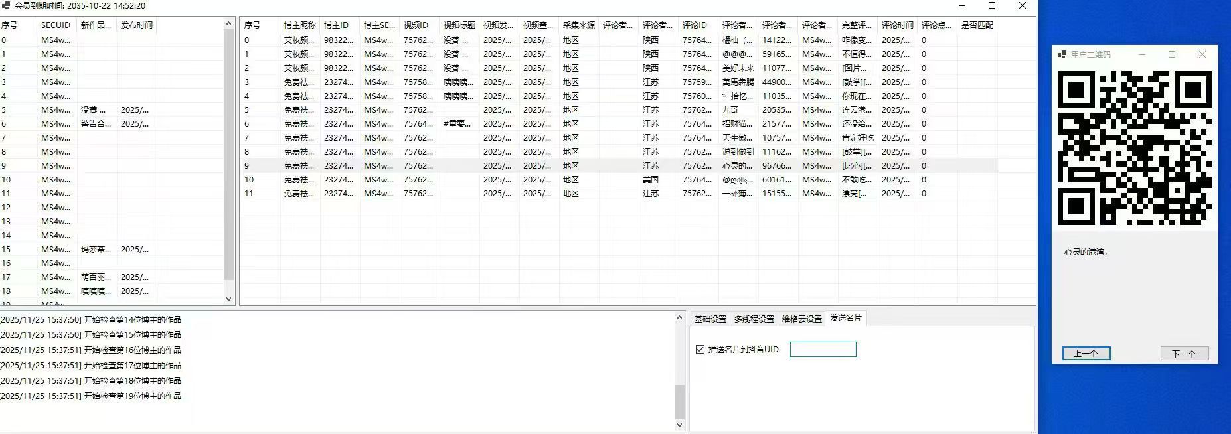Viewport: 1231px width, 434px height.
Task: Click the main window title bar icon
Action: (x=6, y=5)
